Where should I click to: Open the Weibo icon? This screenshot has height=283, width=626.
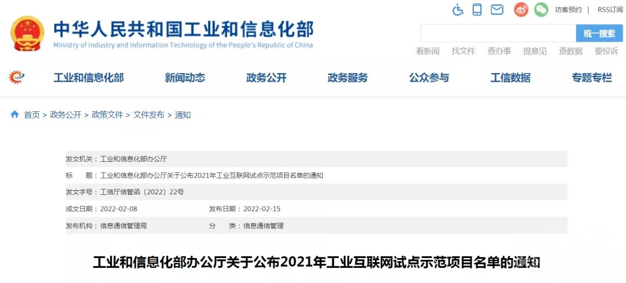(x=521, y=10)
